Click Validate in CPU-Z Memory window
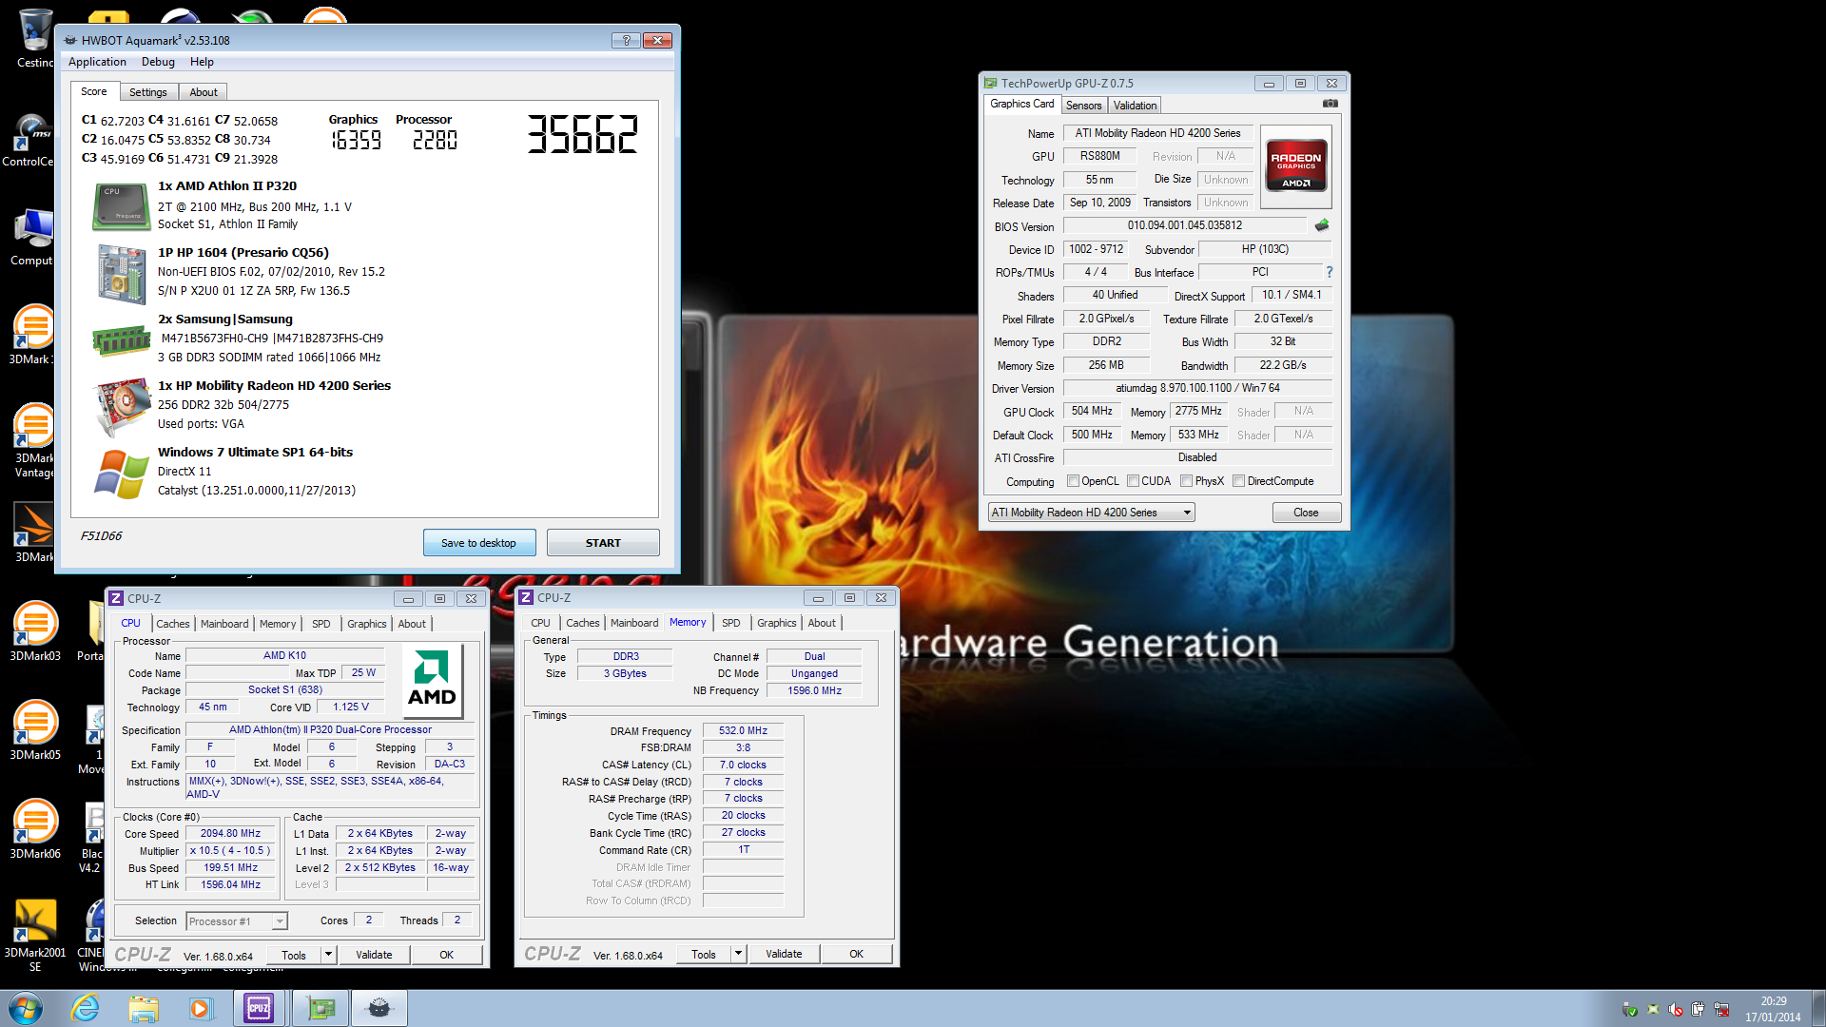The height and width of the screenshot is (1027, 1826). (784, 954)
